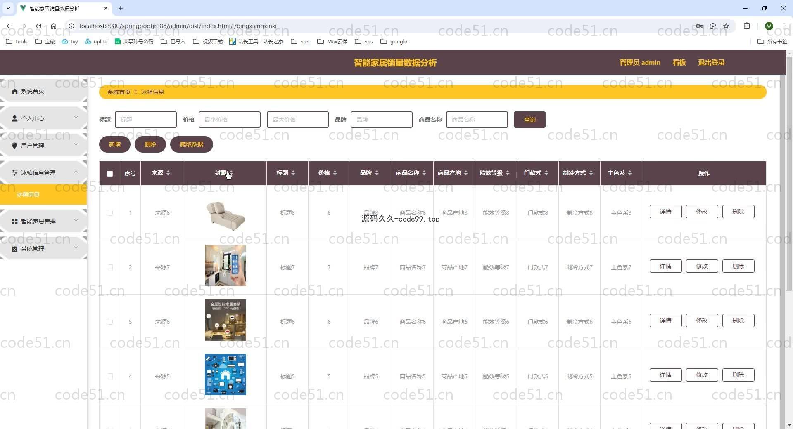The width and height of the screenshot is (793, 429).
Task: Toggle the select-all checkbox in table header
Action: 110,174
